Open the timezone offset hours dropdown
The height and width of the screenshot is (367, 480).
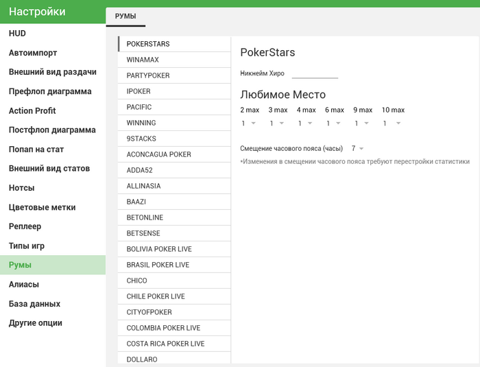coord(357,149)
